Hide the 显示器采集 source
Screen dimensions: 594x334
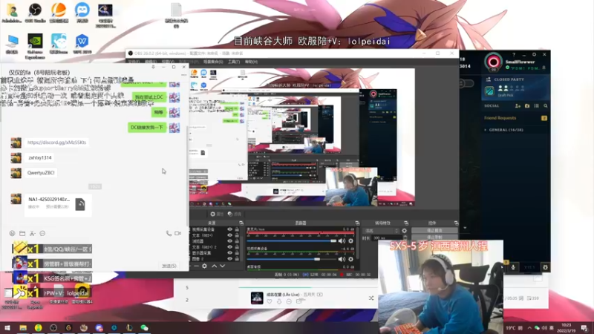[x=229, y=253]
